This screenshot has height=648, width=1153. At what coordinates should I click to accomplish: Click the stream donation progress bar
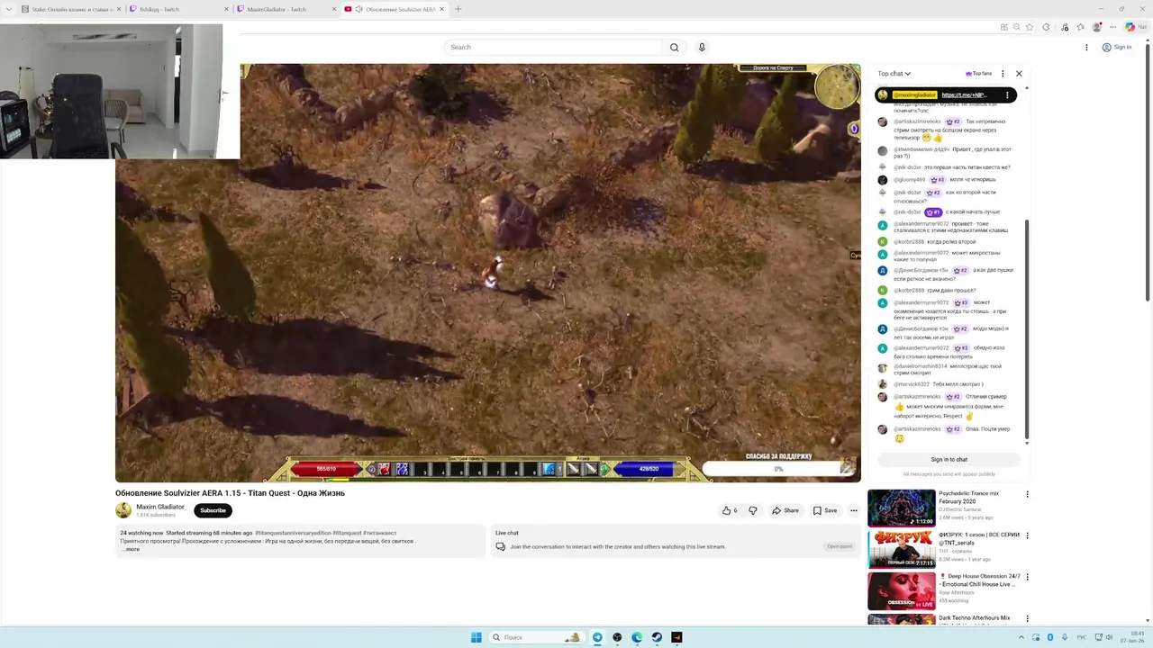point(779,469)
